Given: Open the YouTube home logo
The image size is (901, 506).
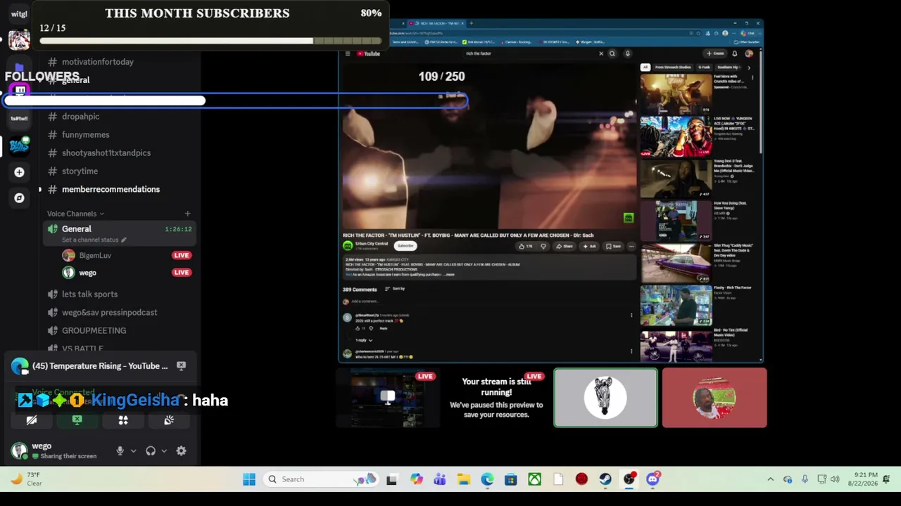Looking at the screenshot, I should tap(368, 53).
